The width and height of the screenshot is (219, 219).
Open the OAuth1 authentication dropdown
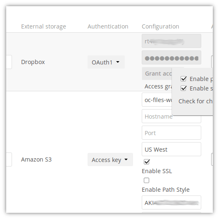[x=106, y=62]
